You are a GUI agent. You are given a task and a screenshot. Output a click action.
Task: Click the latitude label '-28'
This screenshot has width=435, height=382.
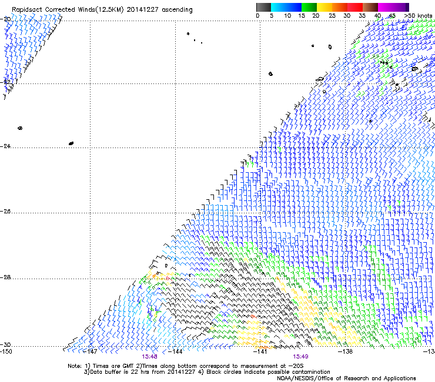(x=5, y=277)
